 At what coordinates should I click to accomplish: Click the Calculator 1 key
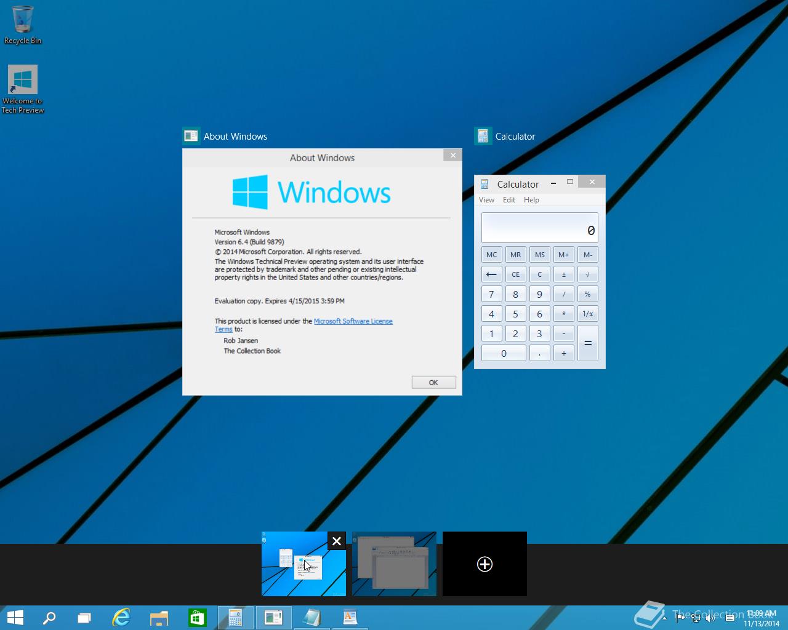[491, 333]
